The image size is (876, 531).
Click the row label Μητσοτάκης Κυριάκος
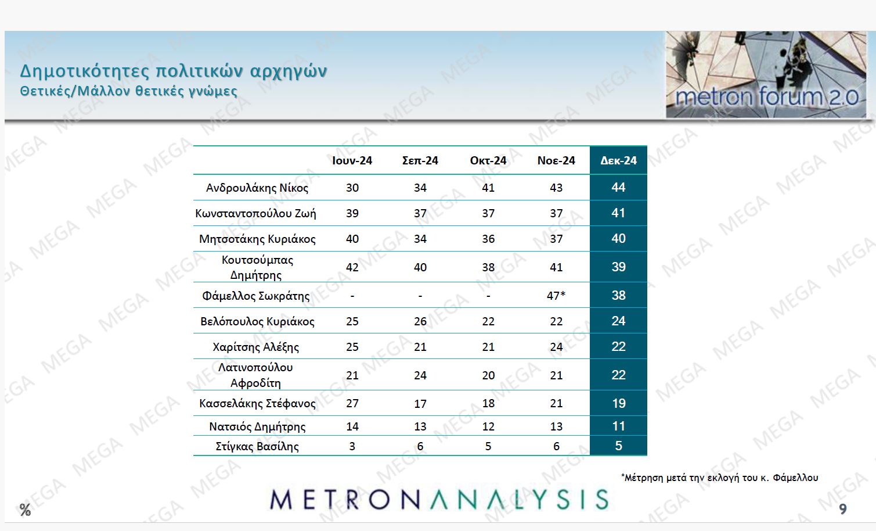(x=257, y=239)
